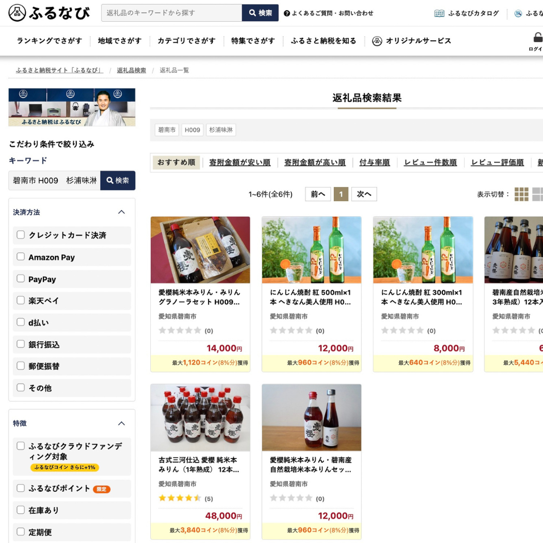Click the 杉浦味淋 search tag
This screenshot has width=543, height=543.
pos(221,130)
